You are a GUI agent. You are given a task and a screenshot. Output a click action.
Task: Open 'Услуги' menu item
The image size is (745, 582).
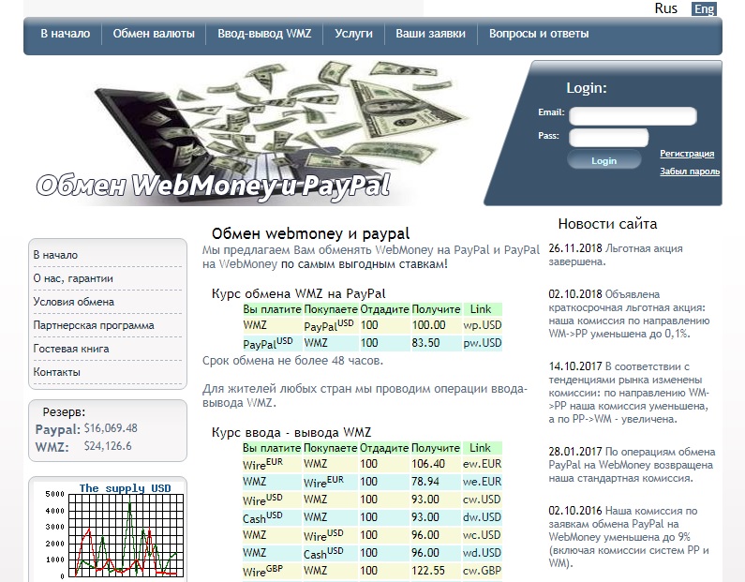pos(353,34)
